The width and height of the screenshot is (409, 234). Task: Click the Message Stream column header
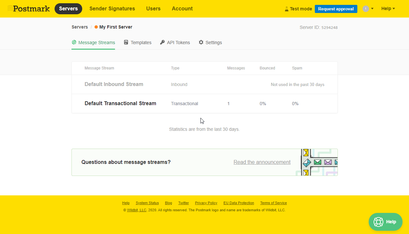tap(99, 68)
